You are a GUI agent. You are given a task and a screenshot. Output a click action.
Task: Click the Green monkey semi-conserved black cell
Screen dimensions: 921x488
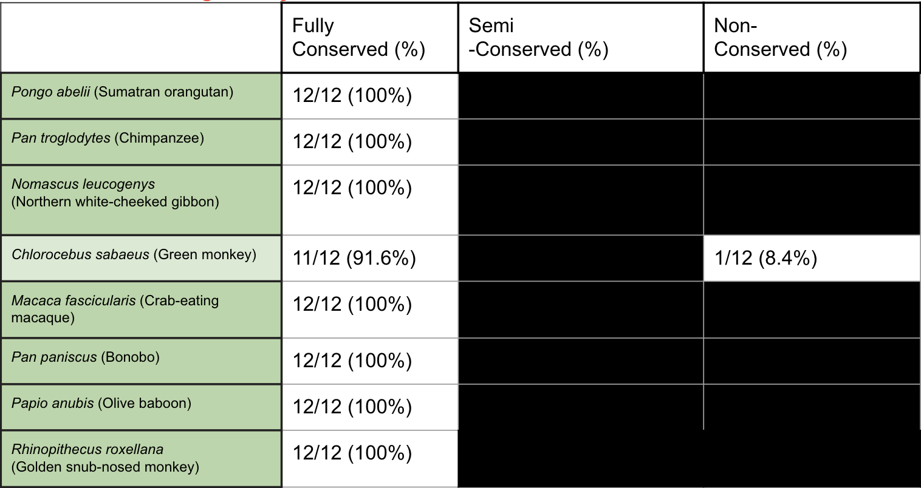[x=580, y=259]
